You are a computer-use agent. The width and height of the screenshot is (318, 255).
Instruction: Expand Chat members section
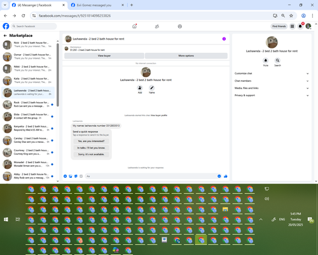click(272, 81)
